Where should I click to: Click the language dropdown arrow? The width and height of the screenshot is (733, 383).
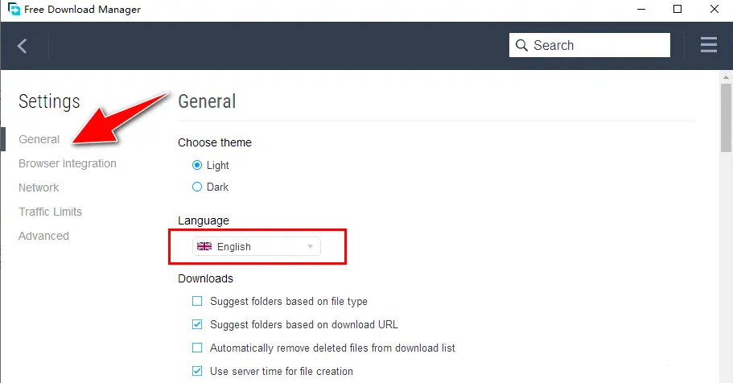click(x=310, y=247)
